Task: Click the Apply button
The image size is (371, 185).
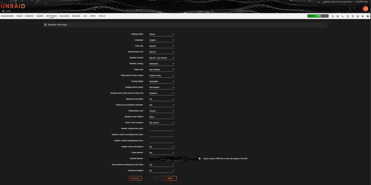Action: click(156, 178)
